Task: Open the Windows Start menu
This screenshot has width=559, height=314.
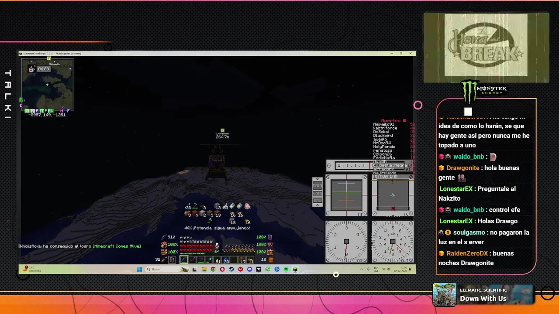Action: [x=139, y=269]
